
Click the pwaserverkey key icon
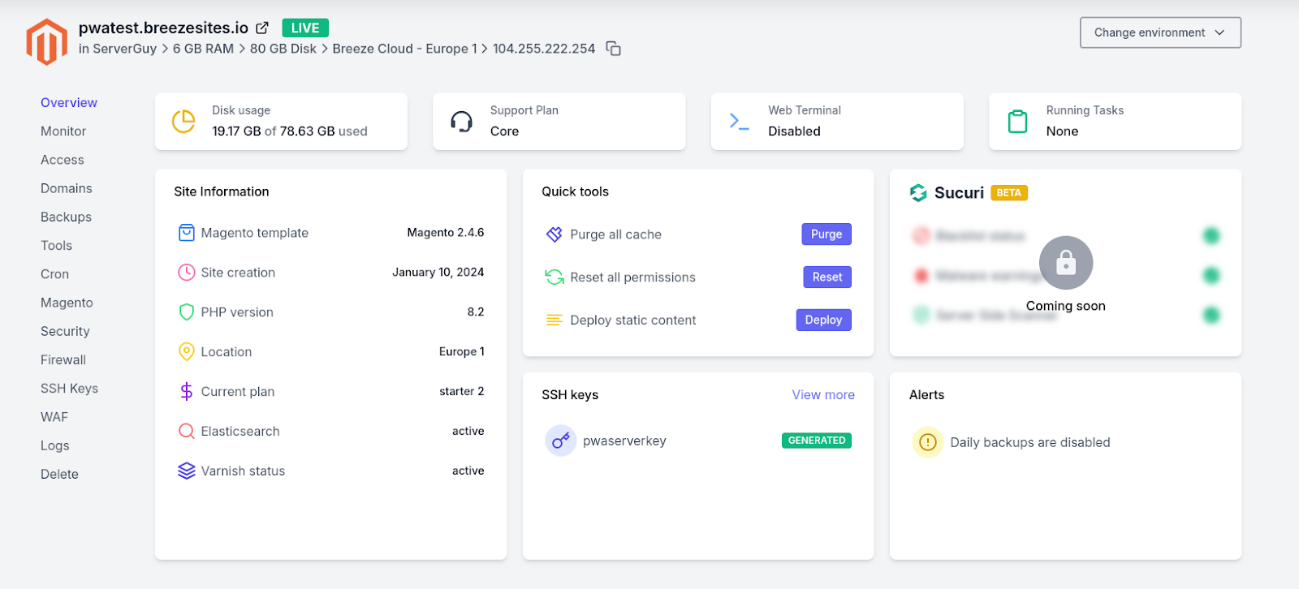(561, 441)
